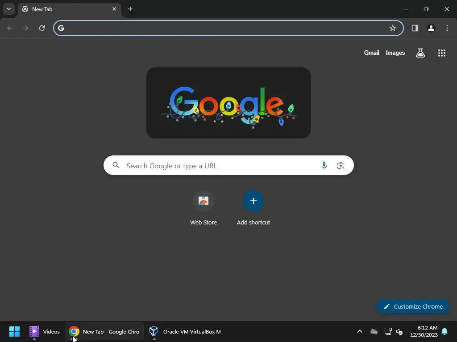The image size is (457, 342).
Task: Start voice search with microphone icon
Action: point(324,166)
